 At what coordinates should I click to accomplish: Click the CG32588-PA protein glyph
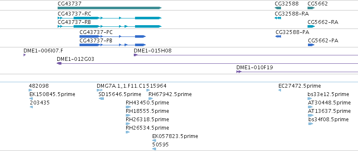coord(278,36)
